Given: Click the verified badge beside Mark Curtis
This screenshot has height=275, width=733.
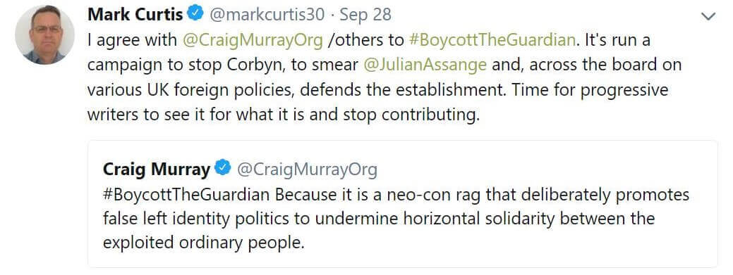Looking at the screenshot, I should pyautogui.click(x=195, y=15).
